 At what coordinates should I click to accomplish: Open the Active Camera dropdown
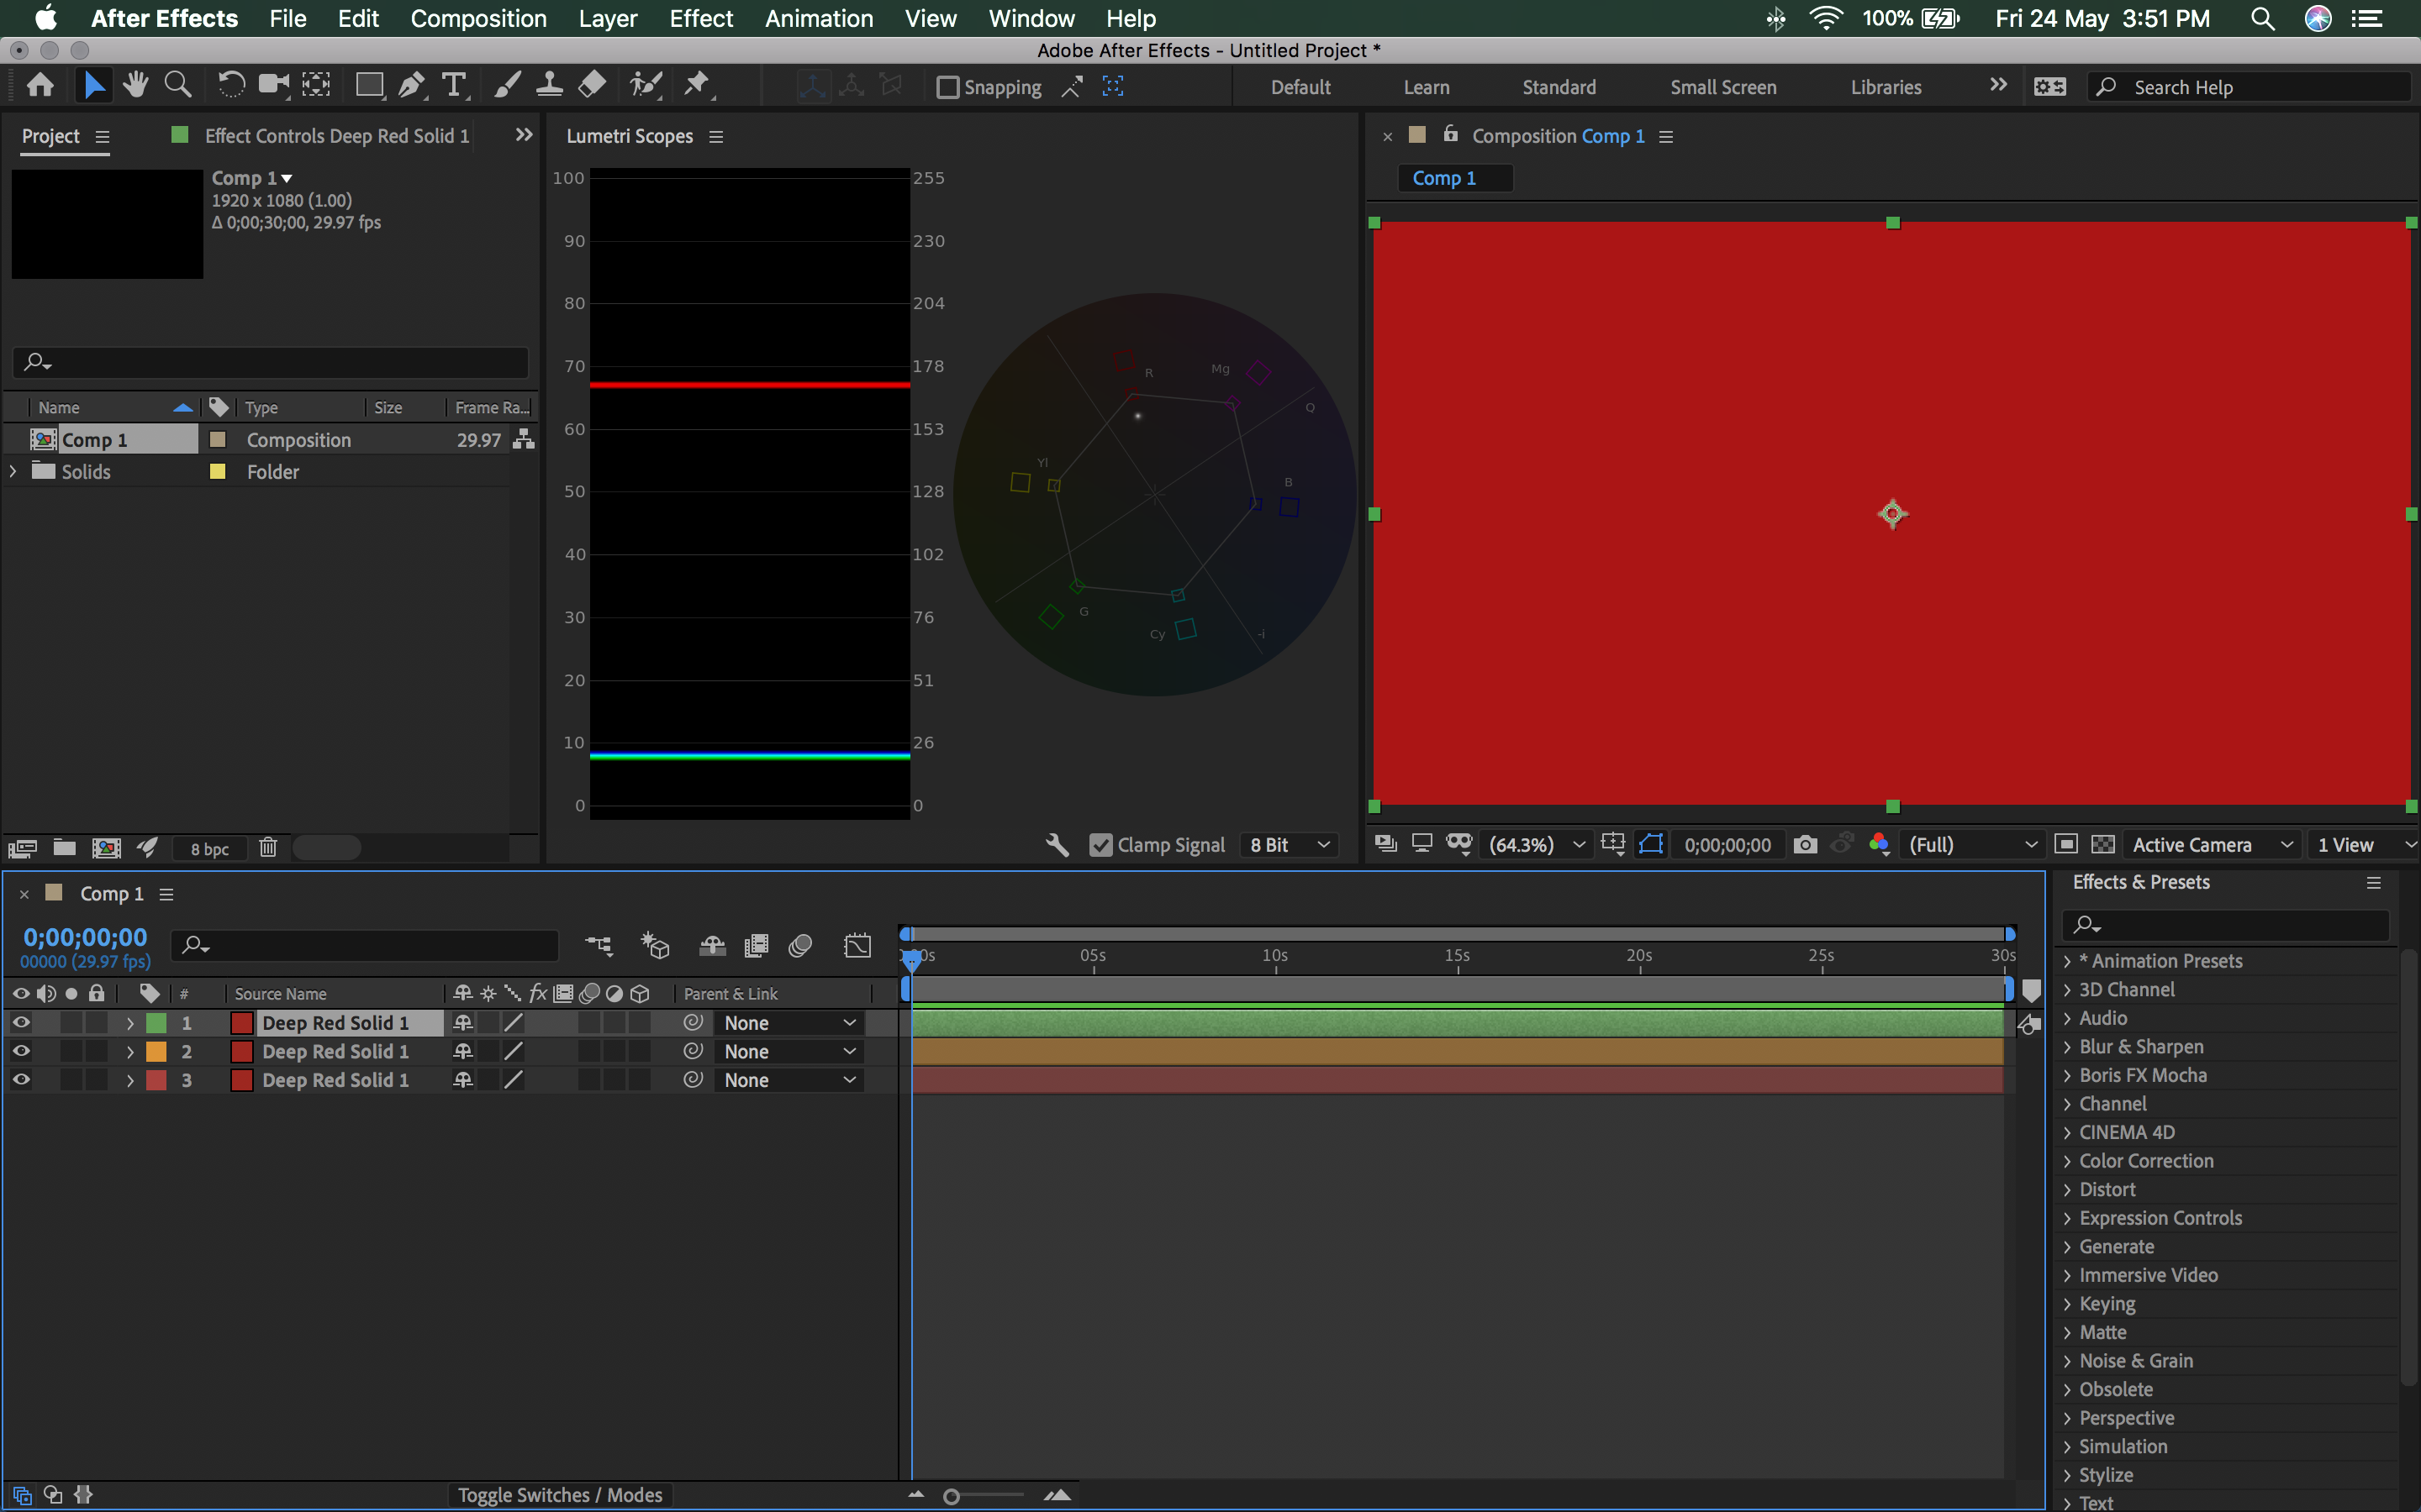pos(2211,845)
